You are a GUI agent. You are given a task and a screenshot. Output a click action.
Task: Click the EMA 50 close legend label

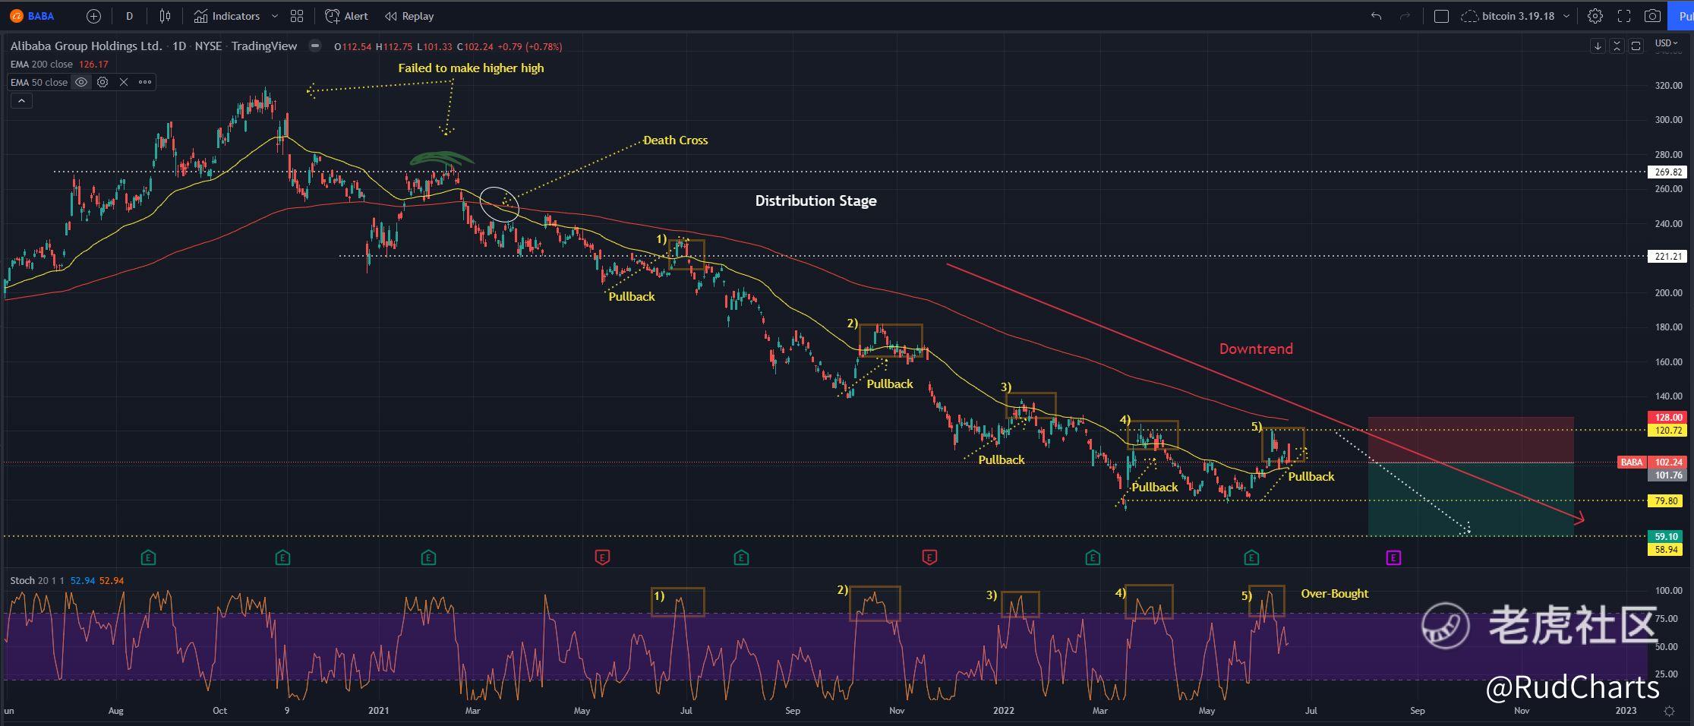coord(39,82)
